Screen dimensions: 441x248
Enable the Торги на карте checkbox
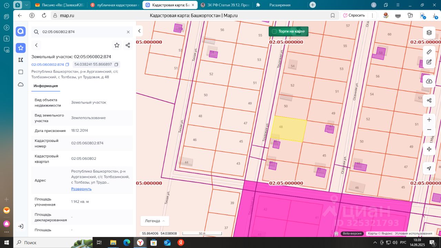coord(274,31)
